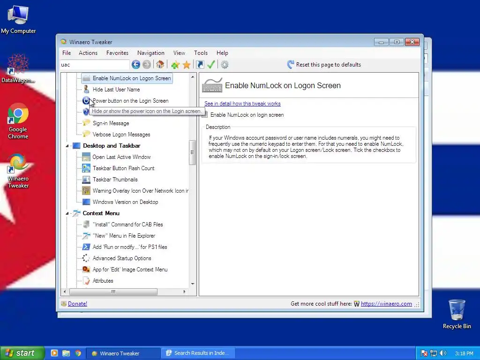Viewport: 480px width, 360px height.
Task: Click tree horizontal scroll right arrow
Action: tap(184, 292)
